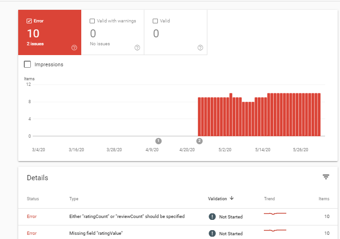
Task: Click the Validation sort arrow
Action: [x=232, y=198]
